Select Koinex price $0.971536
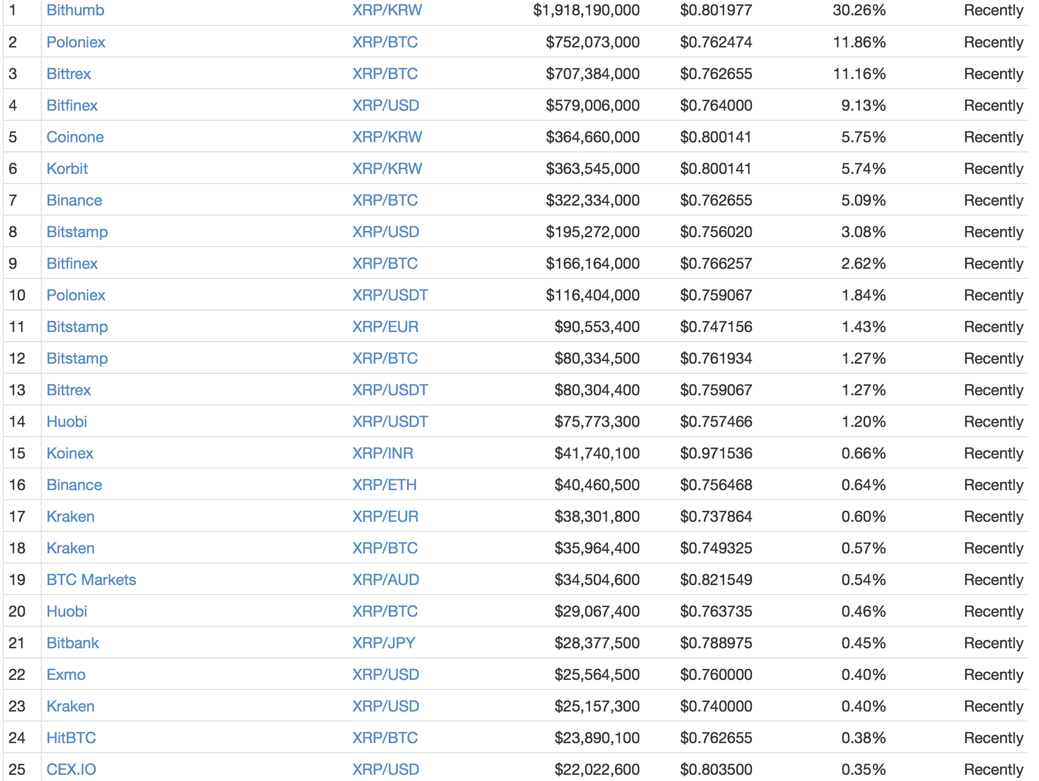Screen dimensions: 1039x781 coord(716,453)
